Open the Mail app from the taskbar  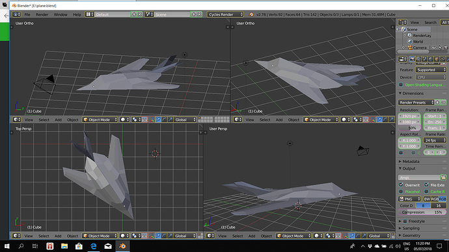108,246
